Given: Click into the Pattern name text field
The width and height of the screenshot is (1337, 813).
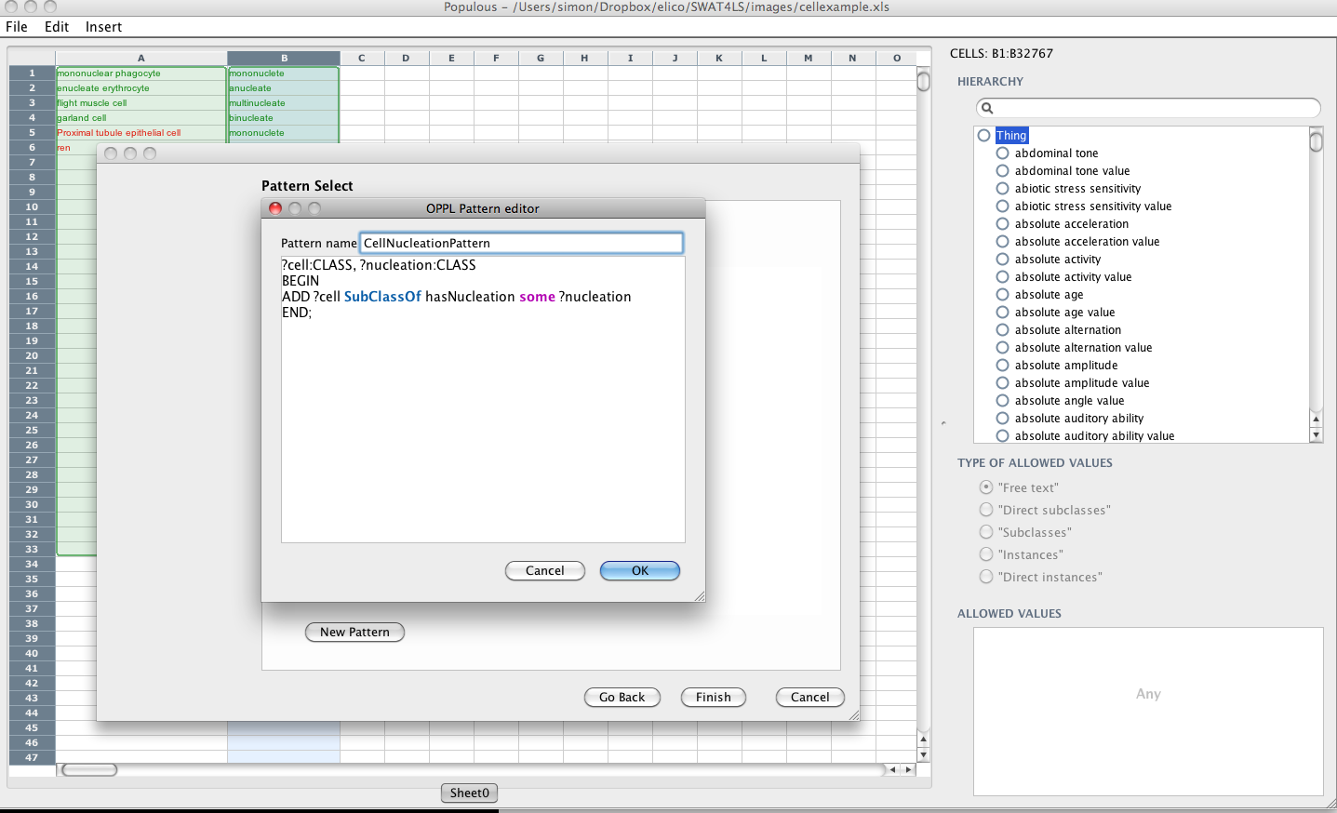Looking at the screenshot, I should pyautogui.click(x=521, y=244).
